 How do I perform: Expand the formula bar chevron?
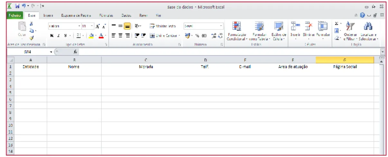click(x=382, y=51)
